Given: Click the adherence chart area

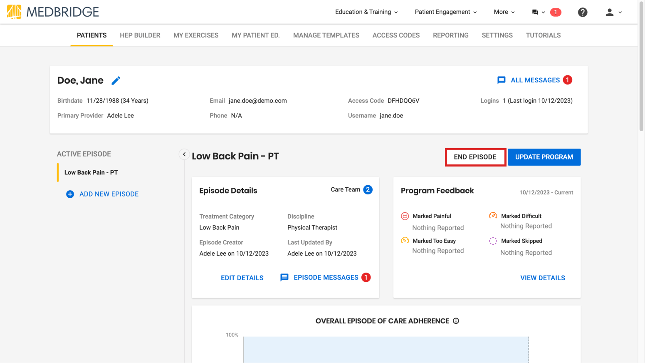Looking at the screenshot, I should [386, 350].
